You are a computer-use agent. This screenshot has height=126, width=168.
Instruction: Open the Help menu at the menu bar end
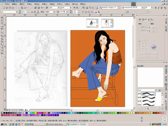coord(83,4)
